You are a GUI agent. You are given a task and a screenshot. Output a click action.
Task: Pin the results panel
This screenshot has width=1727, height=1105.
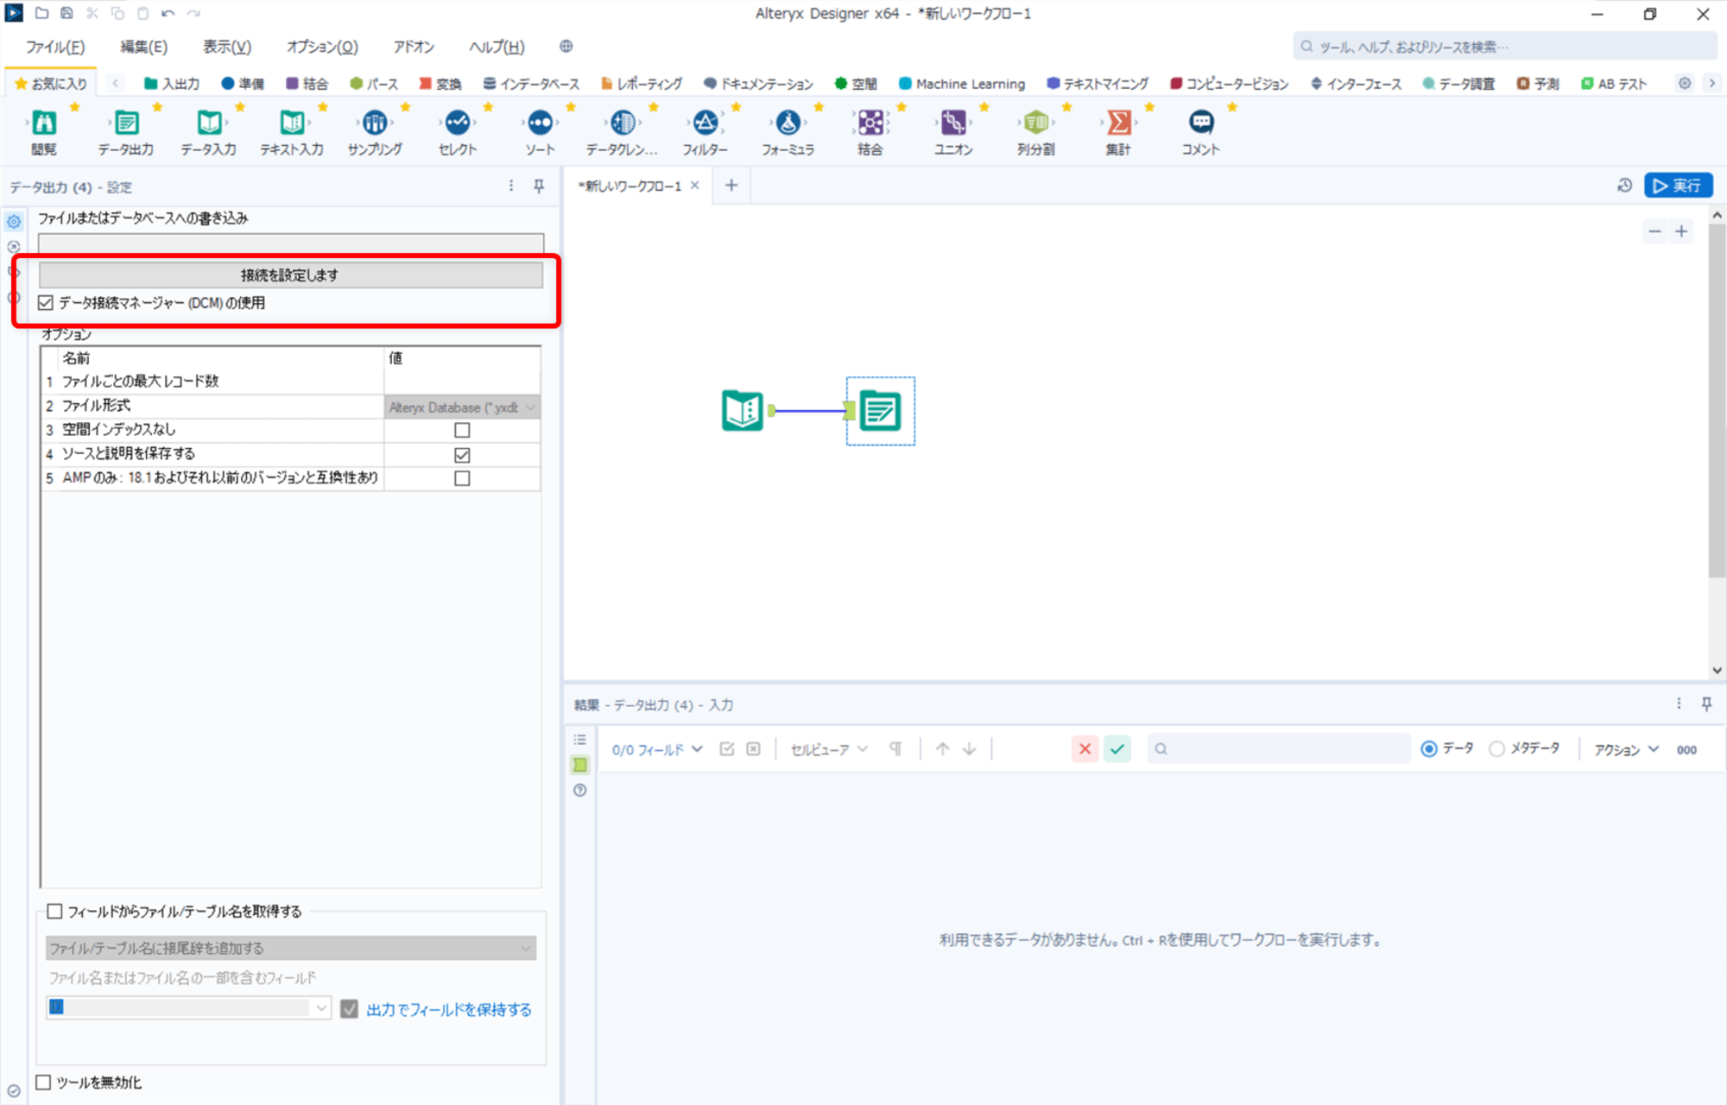[1706, 704]
